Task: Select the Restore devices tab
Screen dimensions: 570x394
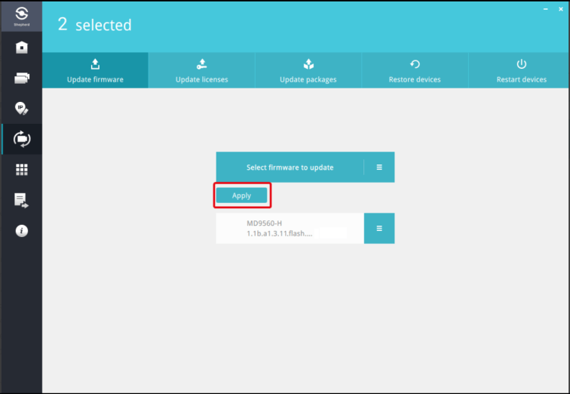Action: 415,71
